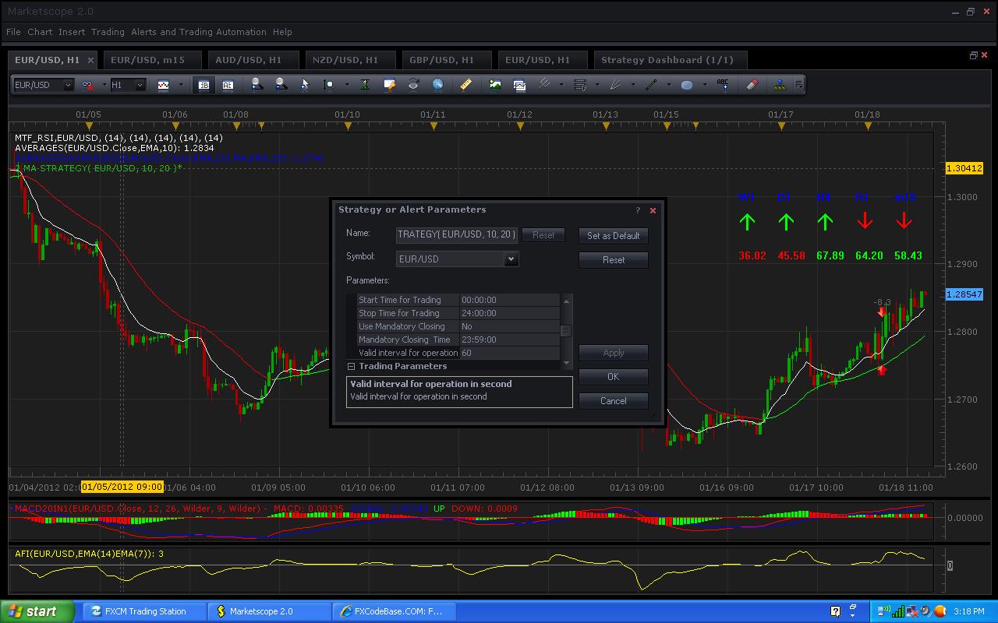The height and width of the screenshot is (623, 998).
Task: Click the Apply button in dialog
Action: pyautogui.click(x=614, y=353)
